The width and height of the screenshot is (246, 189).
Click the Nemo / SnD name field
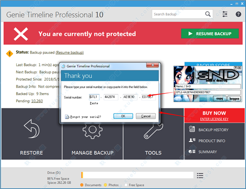tap(208, 86)
